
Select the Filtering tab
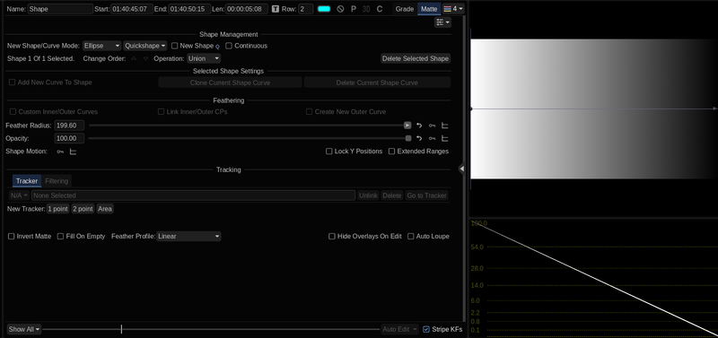pyautogui.click(x=57, y=181)
